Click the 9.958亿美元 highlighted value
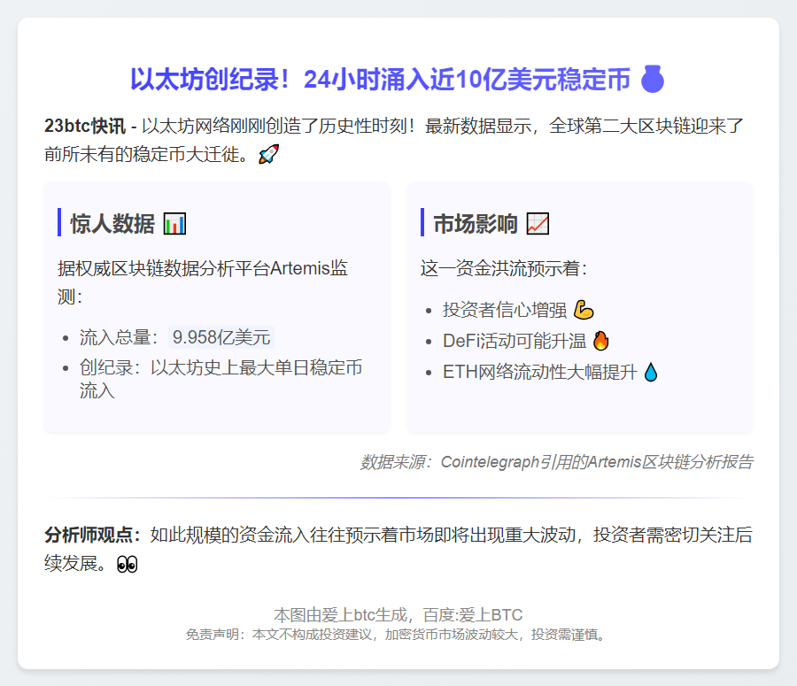The width and height of the screenshot is (797, 686). (221, 337)
